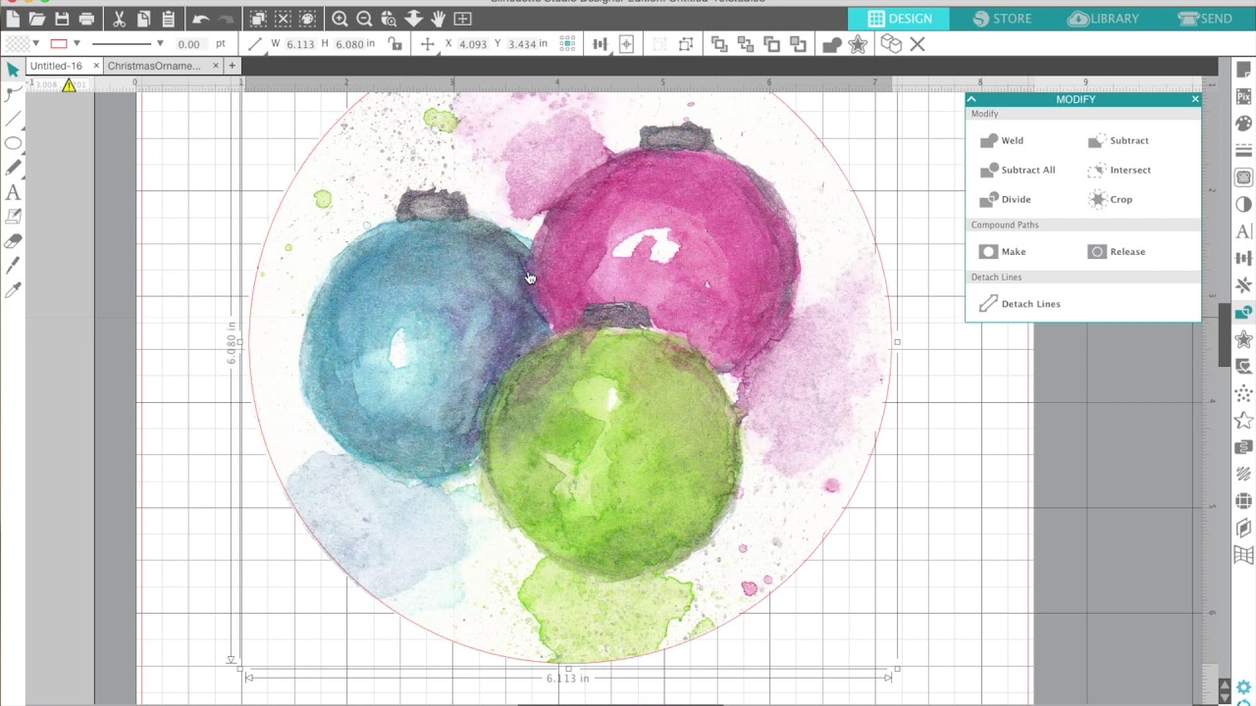Select the Eyedropper tool in left toolbar
The height and width of the screenshot is (706, 1256).
13,290
